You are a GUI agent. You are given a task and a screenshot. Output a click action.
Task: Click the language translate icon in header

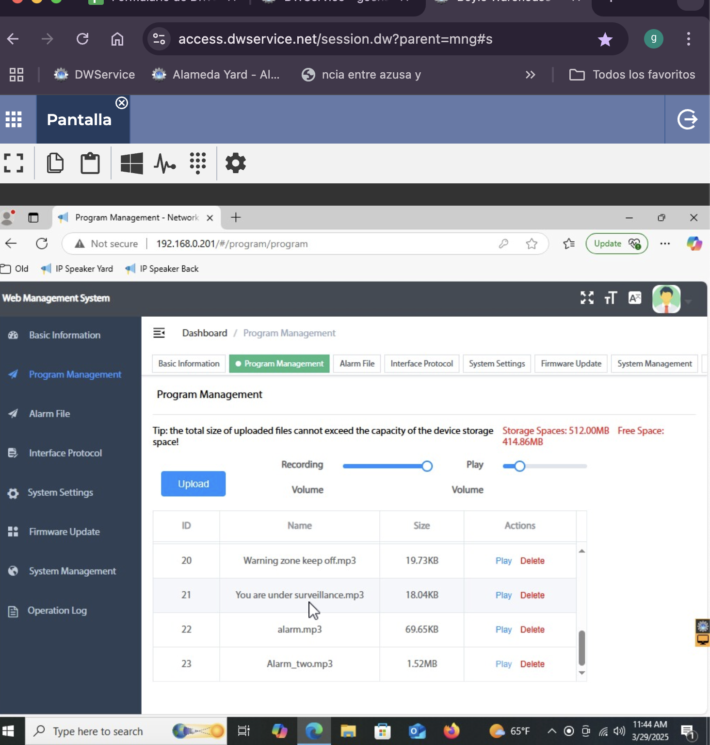pyautogui.click(x=635, y=298)
